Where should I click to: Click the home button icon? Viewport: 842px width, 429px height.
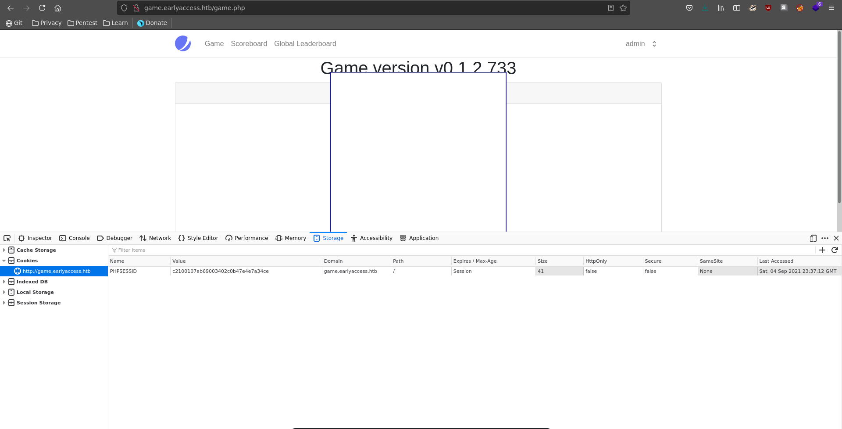coord(57,8)
